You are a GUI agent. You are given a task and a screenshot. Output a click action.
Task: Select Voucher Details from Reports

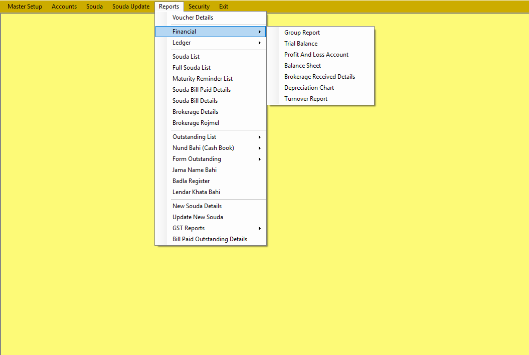click(x=211, y=18)
